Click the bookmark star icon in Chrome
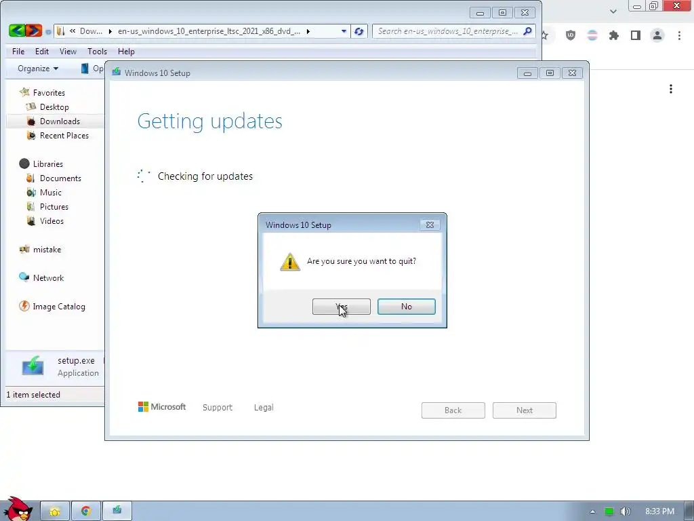This screenshot has width=694, height=521. [545, 35]
